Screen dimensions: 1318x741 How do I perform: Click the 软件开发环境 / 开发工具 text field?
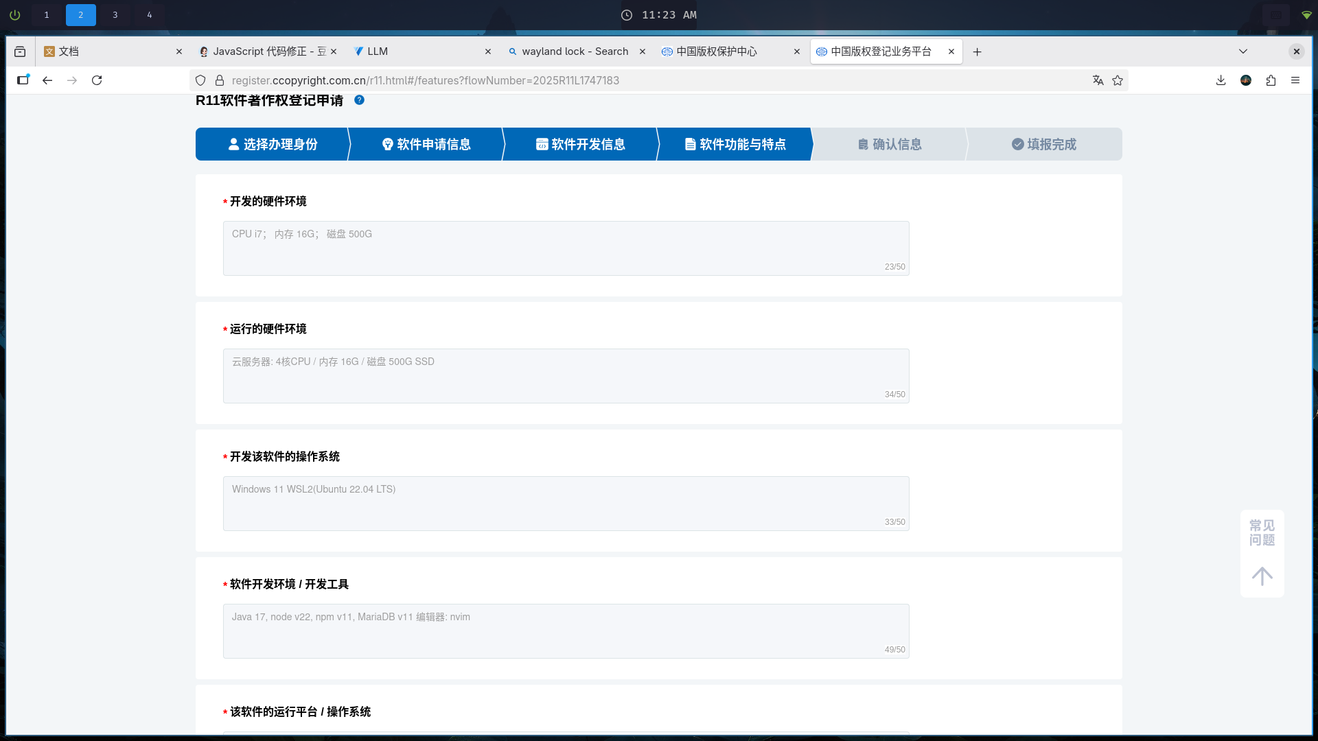(566, 631)
